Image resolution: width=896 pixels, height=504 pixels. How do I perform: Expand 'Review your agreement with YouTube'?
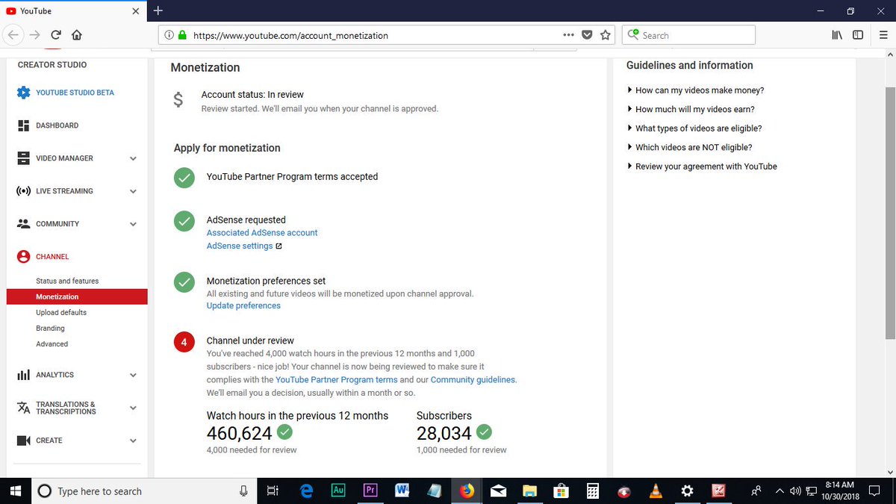pos(702,167)
